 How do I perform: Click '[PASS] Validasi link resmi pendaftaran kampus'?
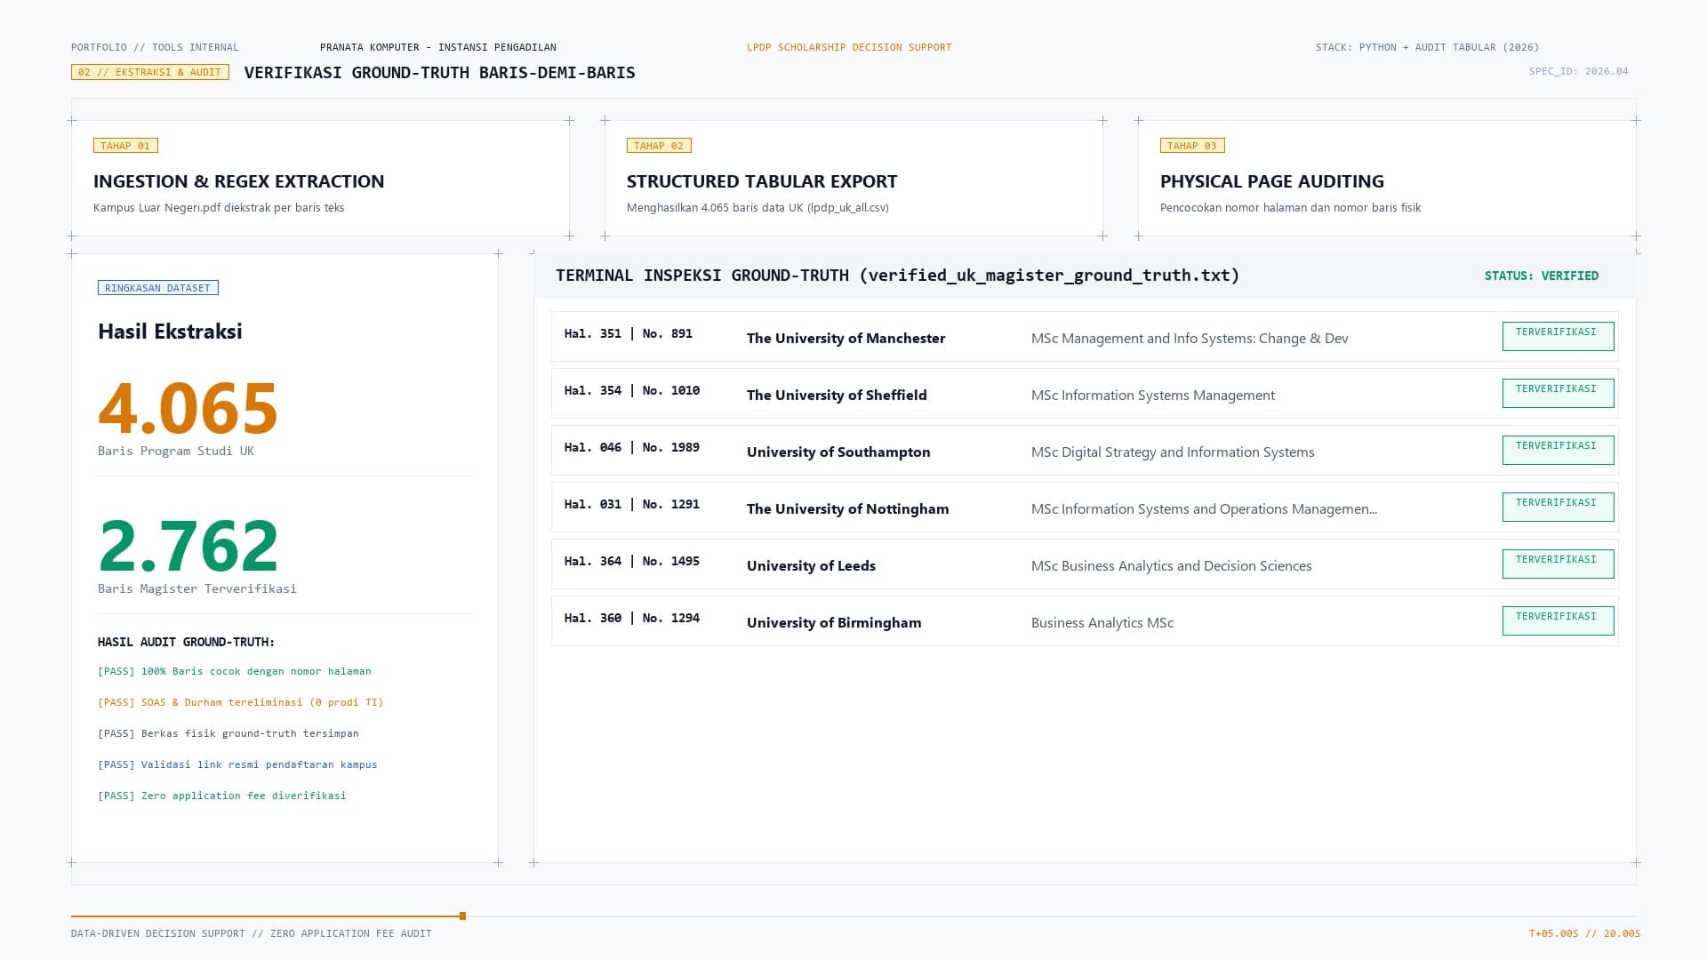pos(237,764)
